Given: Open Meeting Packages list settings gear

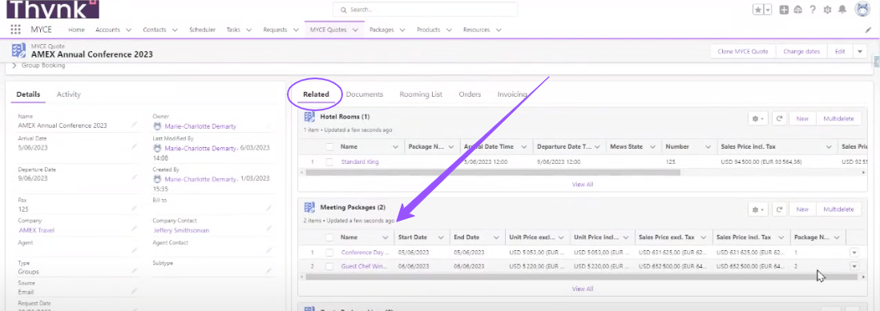Looking at the screenshot, I should point(758,209).
